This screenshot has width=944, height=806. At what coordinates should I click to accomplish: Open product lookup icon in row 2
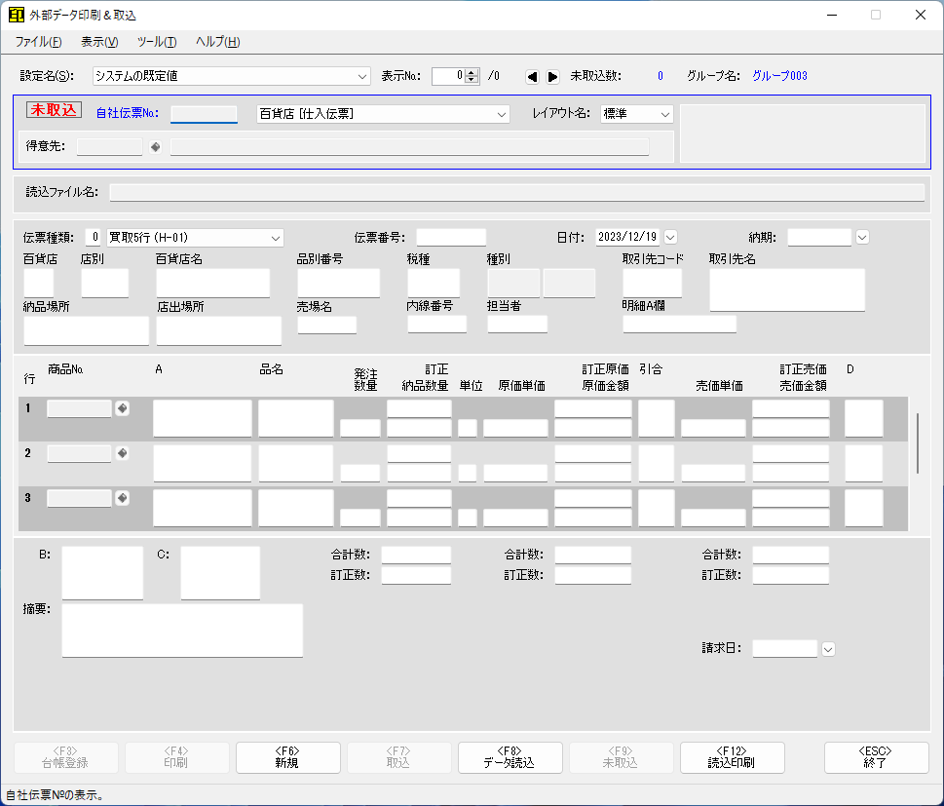point(122,453)
